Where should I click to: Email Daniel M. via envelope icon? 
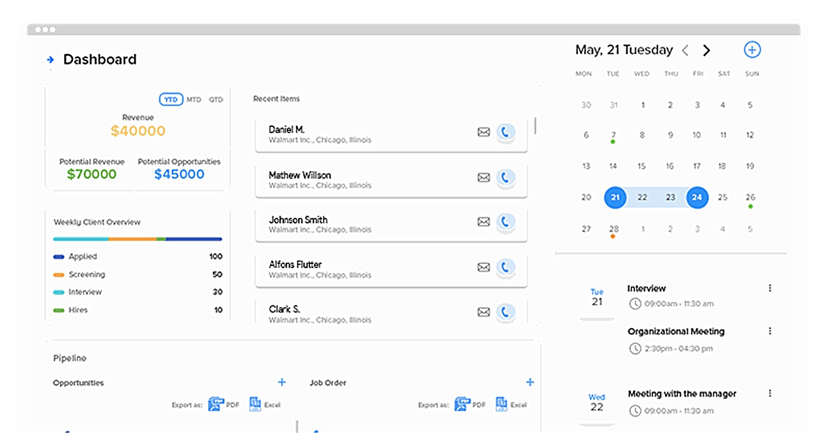(483, 132)
